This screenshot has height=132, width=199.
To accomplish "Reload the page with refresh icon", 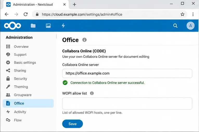I will pyautogui.click(x=26, y=14).
